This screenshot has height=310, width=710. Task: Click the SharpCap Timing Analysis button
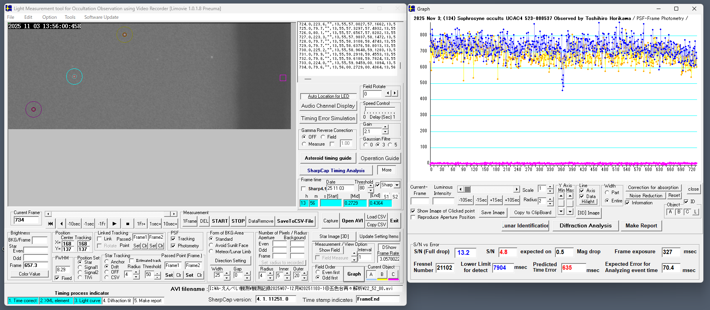click(x=336, y=171)
